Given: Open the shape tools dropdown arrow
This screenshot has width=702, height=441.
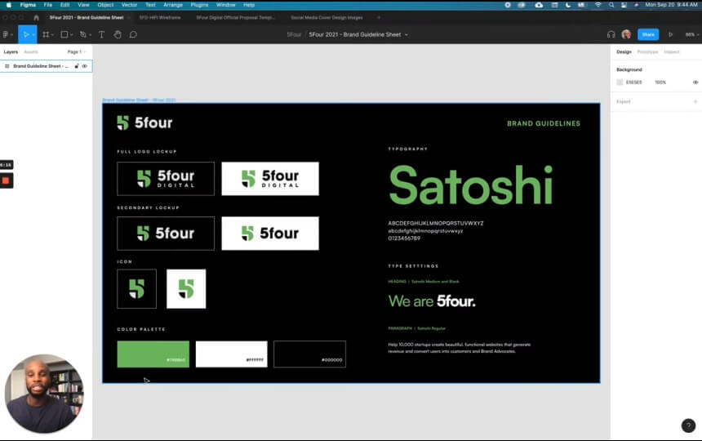Looking at the screenshot, I should click(x=71, y=35).
